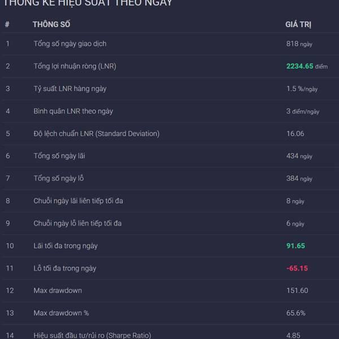The width and height of the screenshot is (339, 339).
Task: Click the Max drawdown label in row 12
Action: click(x=58, y=290)
